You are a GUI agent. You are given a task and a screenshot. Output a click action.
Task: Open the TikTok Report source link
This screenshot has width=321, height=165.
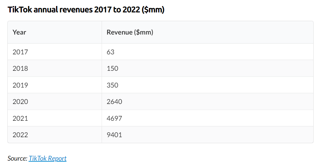click(48, 158)
